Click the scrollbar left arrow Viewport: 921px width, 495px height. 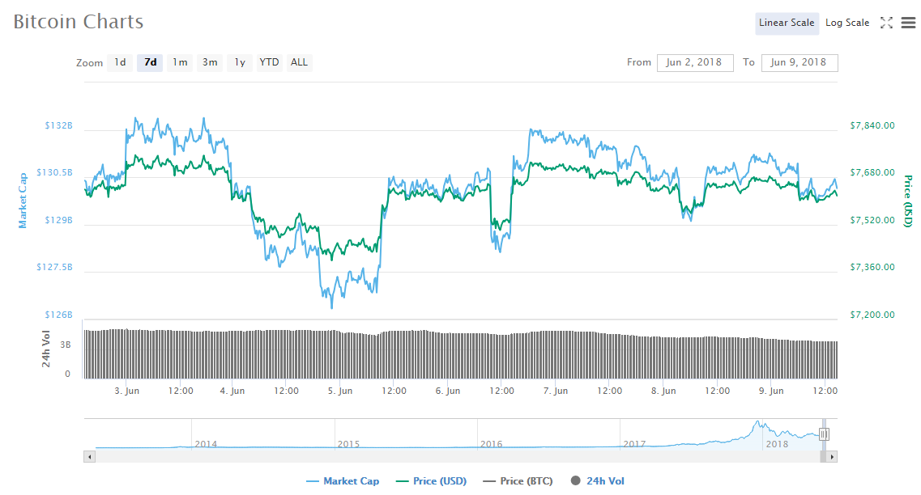pyautogui.click(x=89, y=457)
